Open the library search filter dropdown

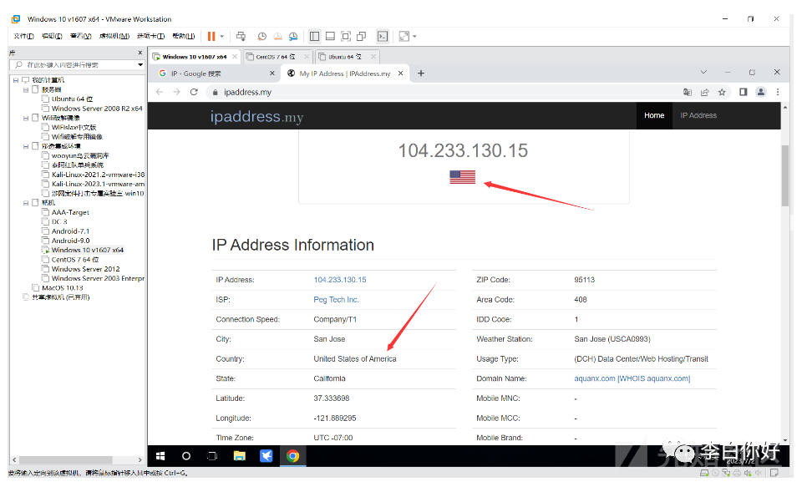pyautogui.click(x=140, y=65)
